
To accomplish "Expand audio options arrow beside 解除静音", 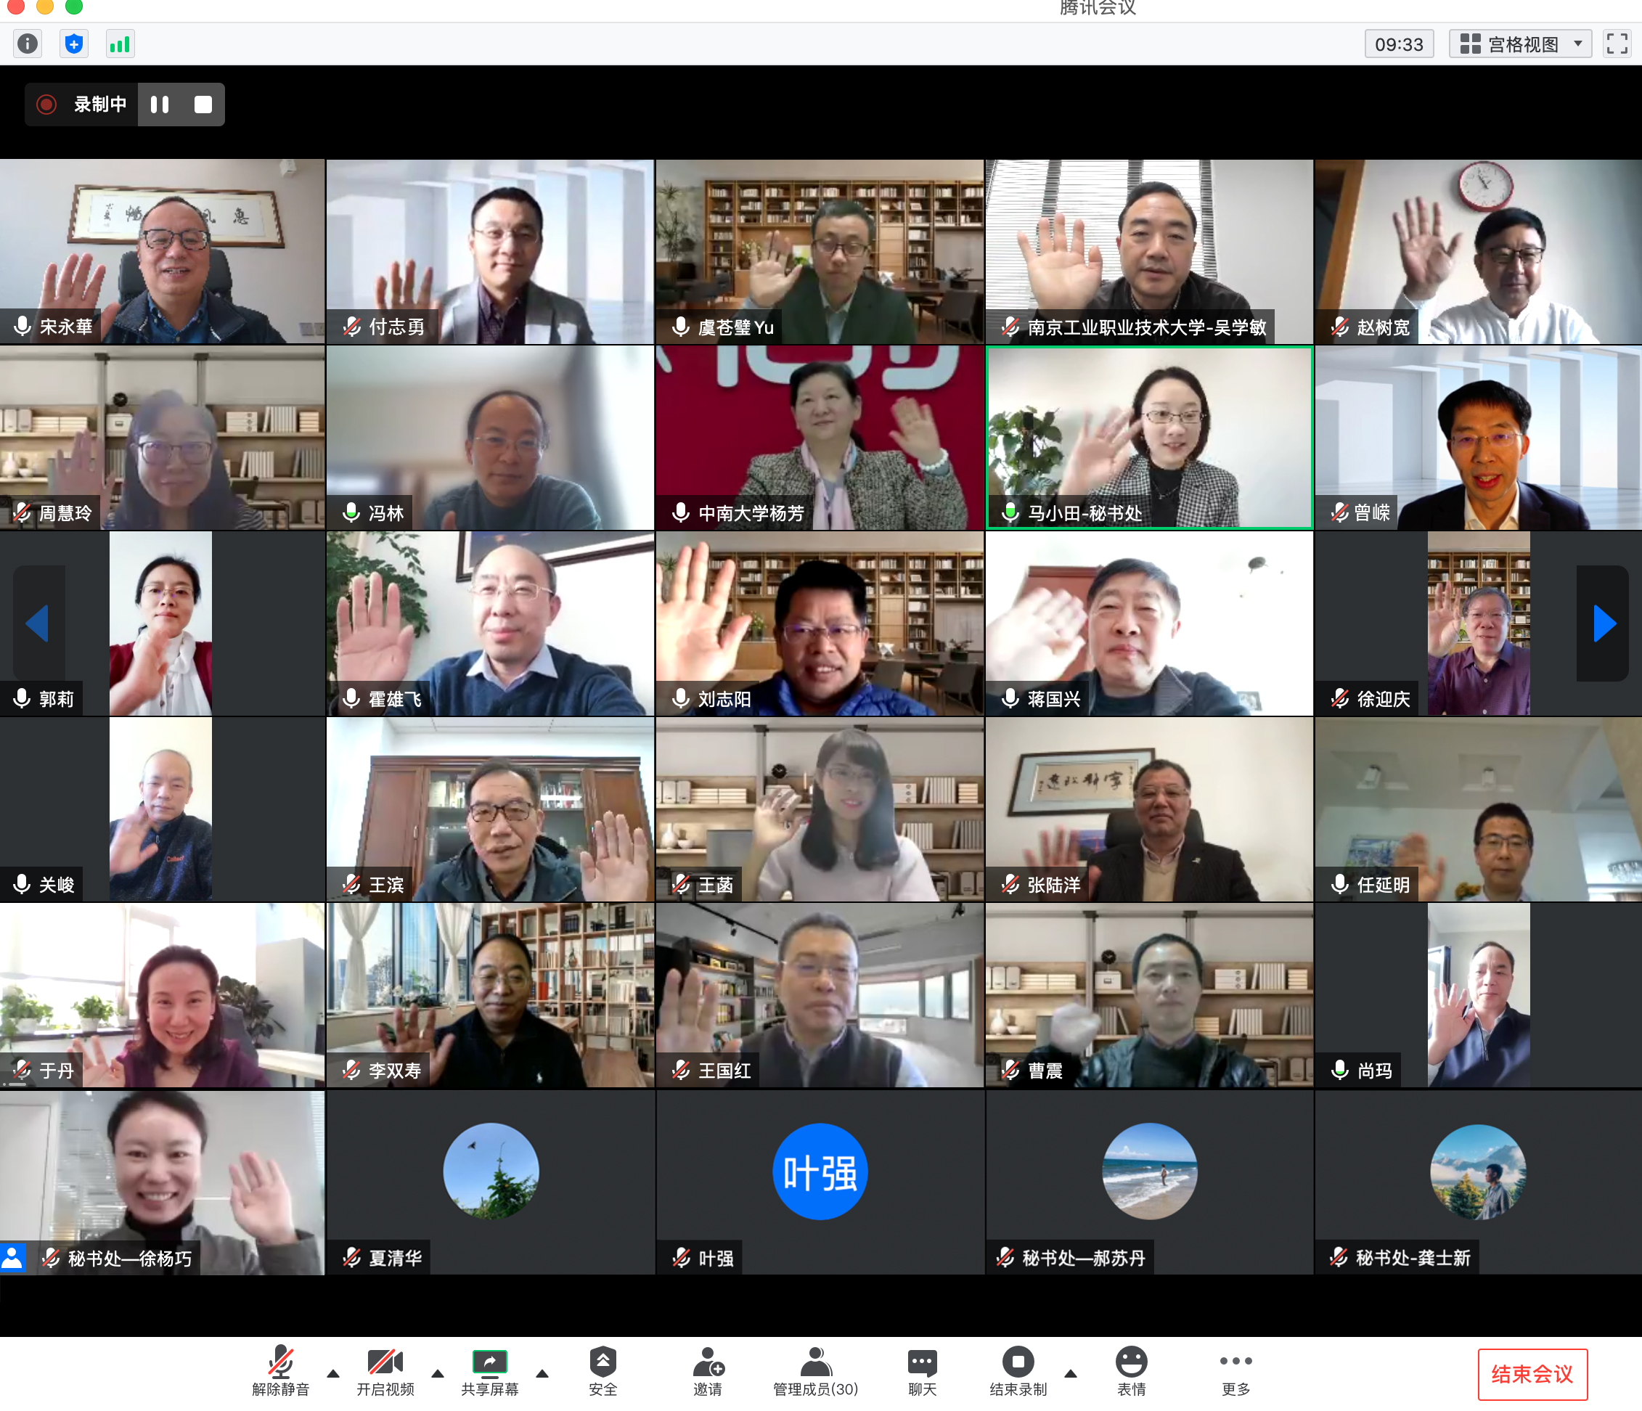I will pyautogui.click(x=334, y=1374).
